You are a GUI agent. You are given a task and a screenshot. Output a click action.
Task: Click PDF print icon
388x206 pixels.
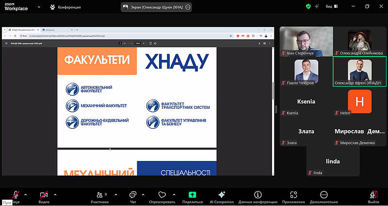point(264,44)
